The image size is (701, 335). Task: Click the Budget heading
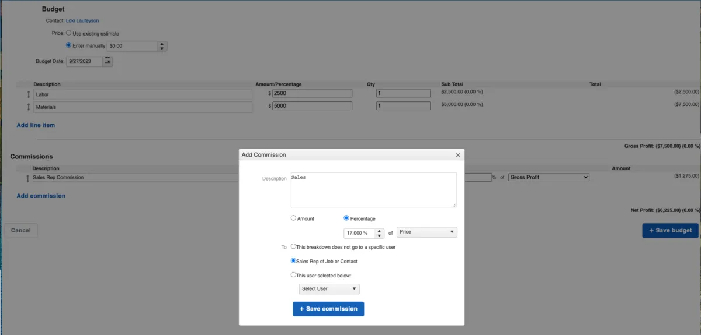pyautogui.click(x=53, y=9)
